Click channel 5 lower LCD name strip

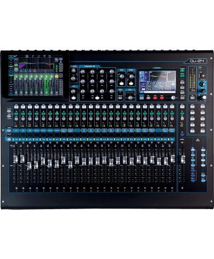click(43, 139)
